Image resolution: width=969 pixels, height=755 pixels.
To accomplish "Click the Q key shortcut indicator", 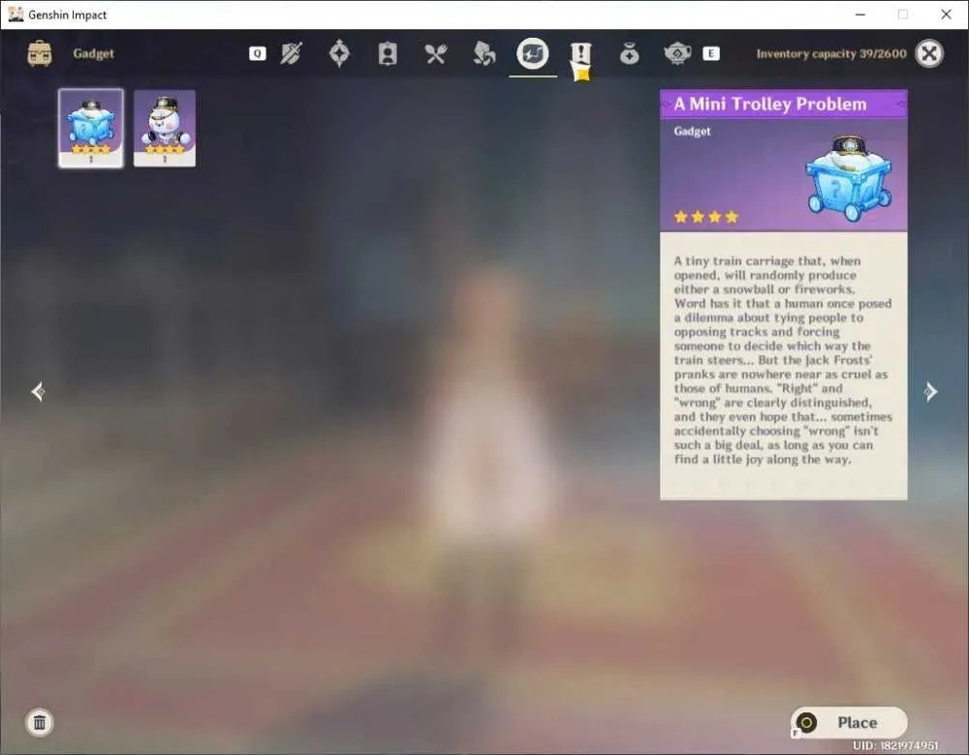I will click(x=258, y=53).
